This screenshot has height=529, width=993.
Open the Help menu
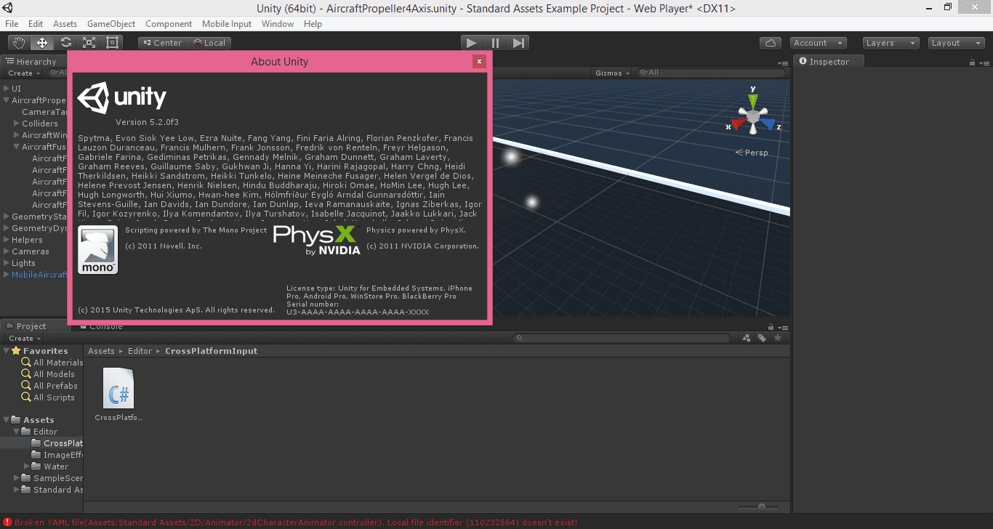coord(313,24)
